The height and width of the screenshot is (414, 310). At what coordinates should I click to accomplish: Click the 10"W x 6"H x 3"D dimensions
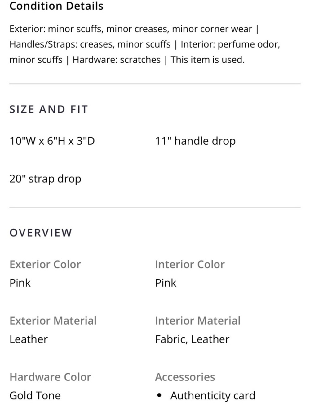[x=52, y=141]
